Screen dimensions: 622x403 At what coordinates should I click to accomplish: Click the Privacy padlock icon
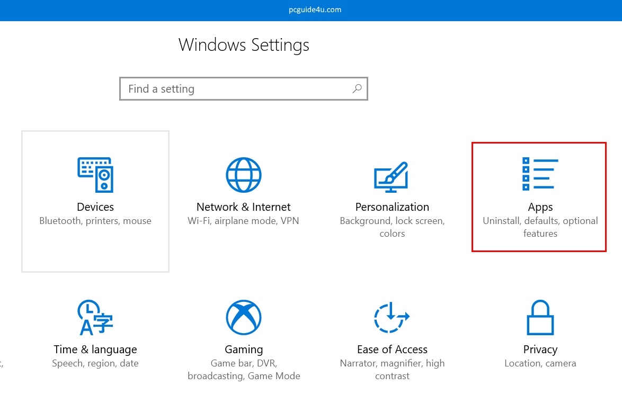[x=540, y=318]
